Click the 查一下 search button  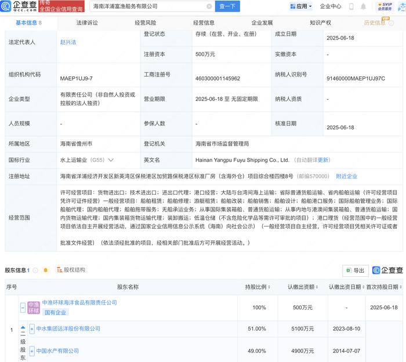coord(227,6)
